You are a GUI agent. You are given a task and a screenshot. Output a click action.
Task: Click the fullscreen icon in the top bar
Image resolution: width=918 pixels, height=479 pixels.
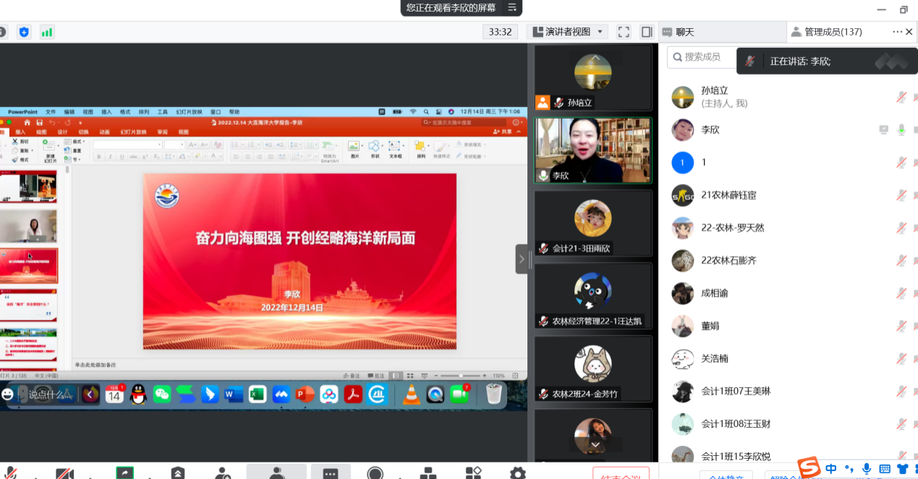[624, 32]
